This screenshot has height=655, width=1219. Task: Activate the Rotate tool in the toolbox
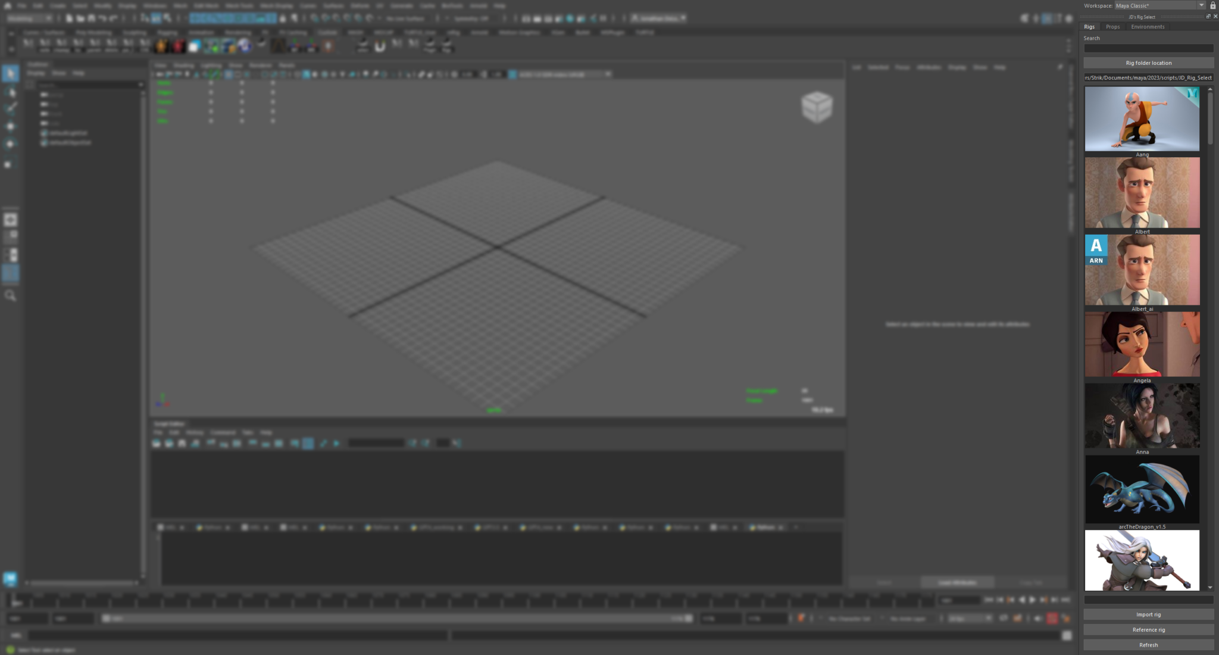click(10, 143)
